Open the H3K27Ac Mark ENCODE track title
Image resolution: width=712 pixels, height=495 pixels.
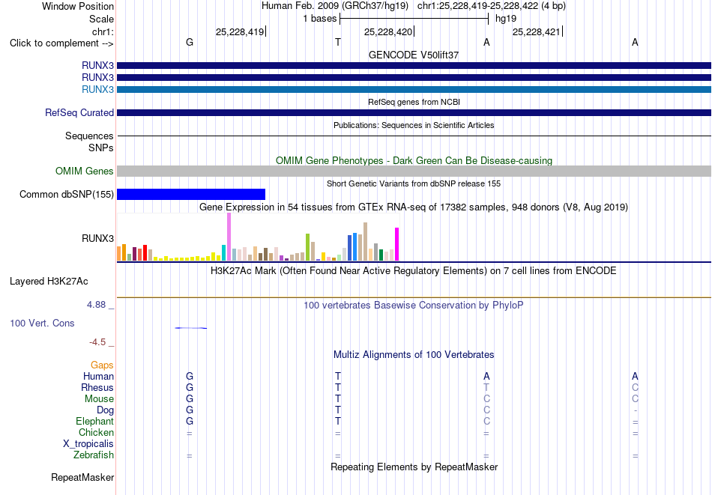[x=414, y=271]
